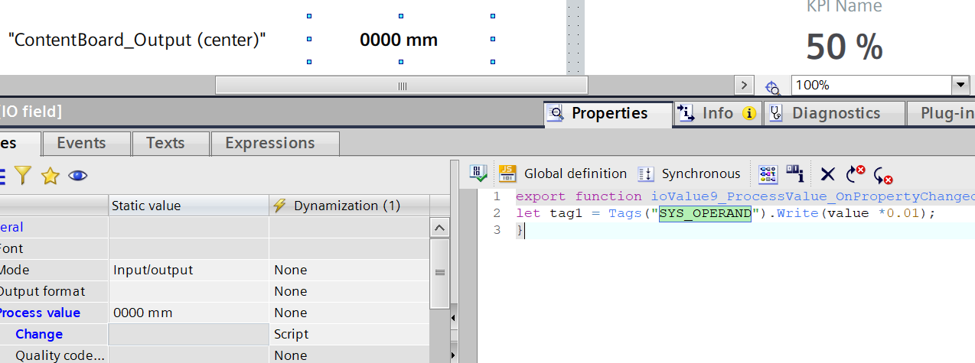Toggle the eye visibility icon

pyautogui.click(x=77, y=177)
